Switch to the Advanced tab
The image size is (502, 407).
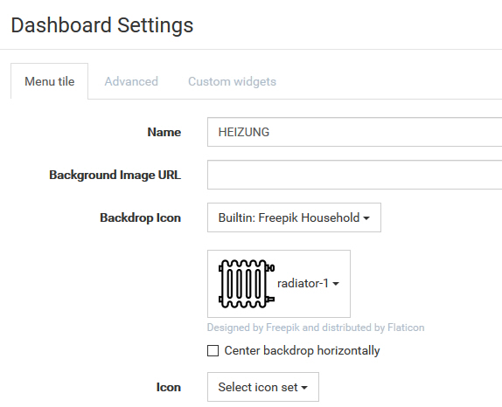[131, 81]
